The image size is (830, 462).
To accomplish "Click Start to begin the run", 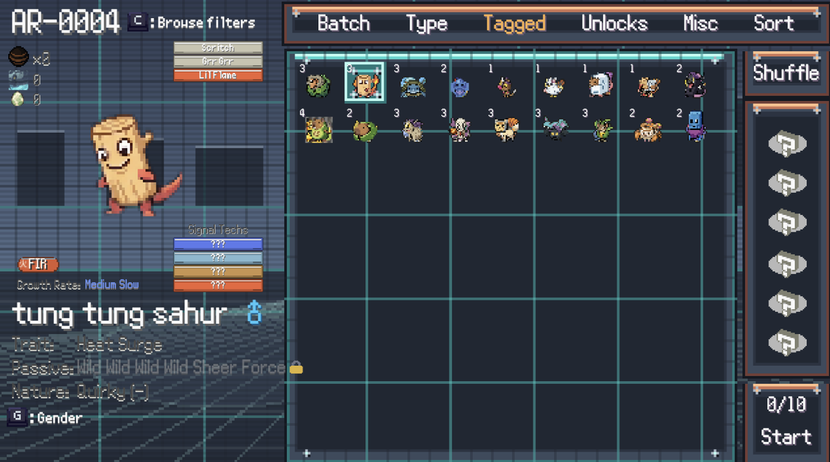I will click(x=786, y=436).
